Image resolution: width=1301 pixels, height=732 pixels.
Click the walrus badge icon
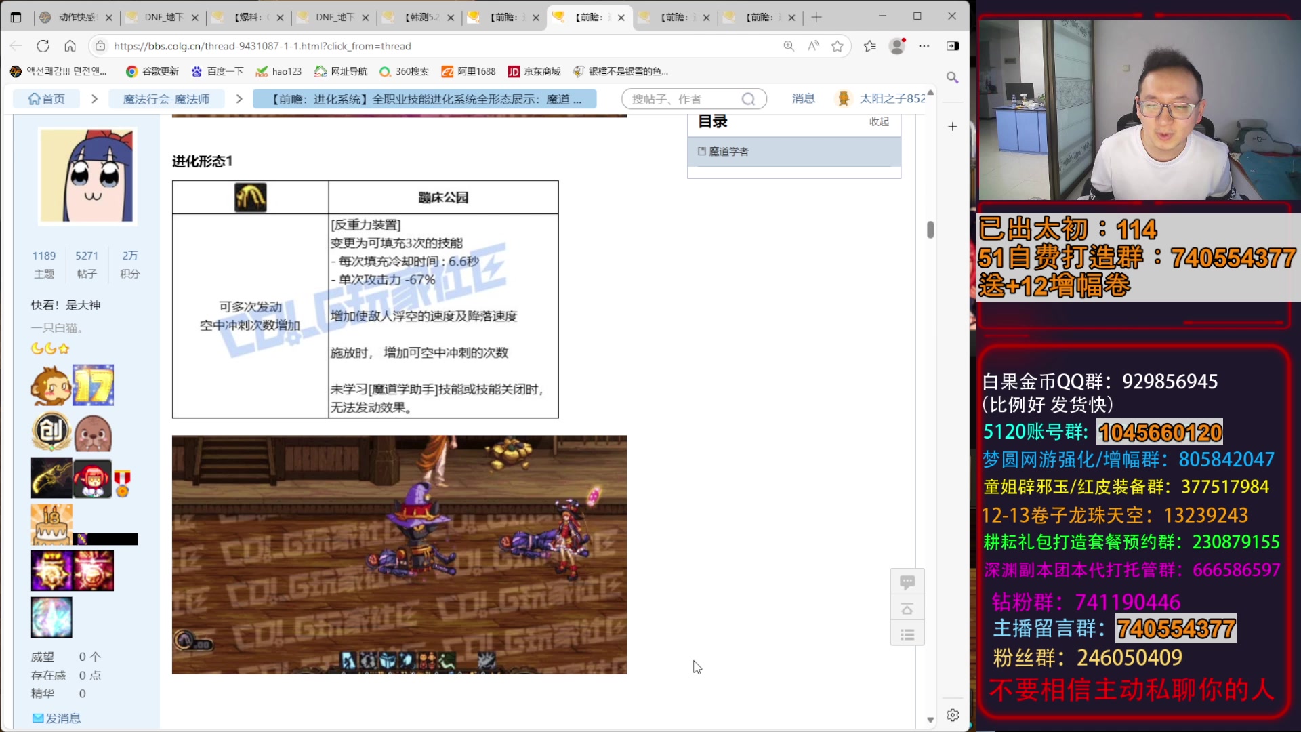(x=93, y=433)
